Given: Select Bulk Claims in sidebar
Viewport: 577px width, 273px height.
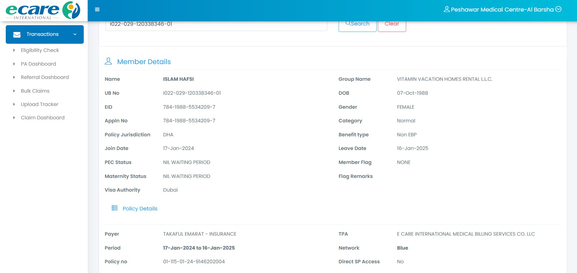Looking at the screenshot, I should coord(35,91).
